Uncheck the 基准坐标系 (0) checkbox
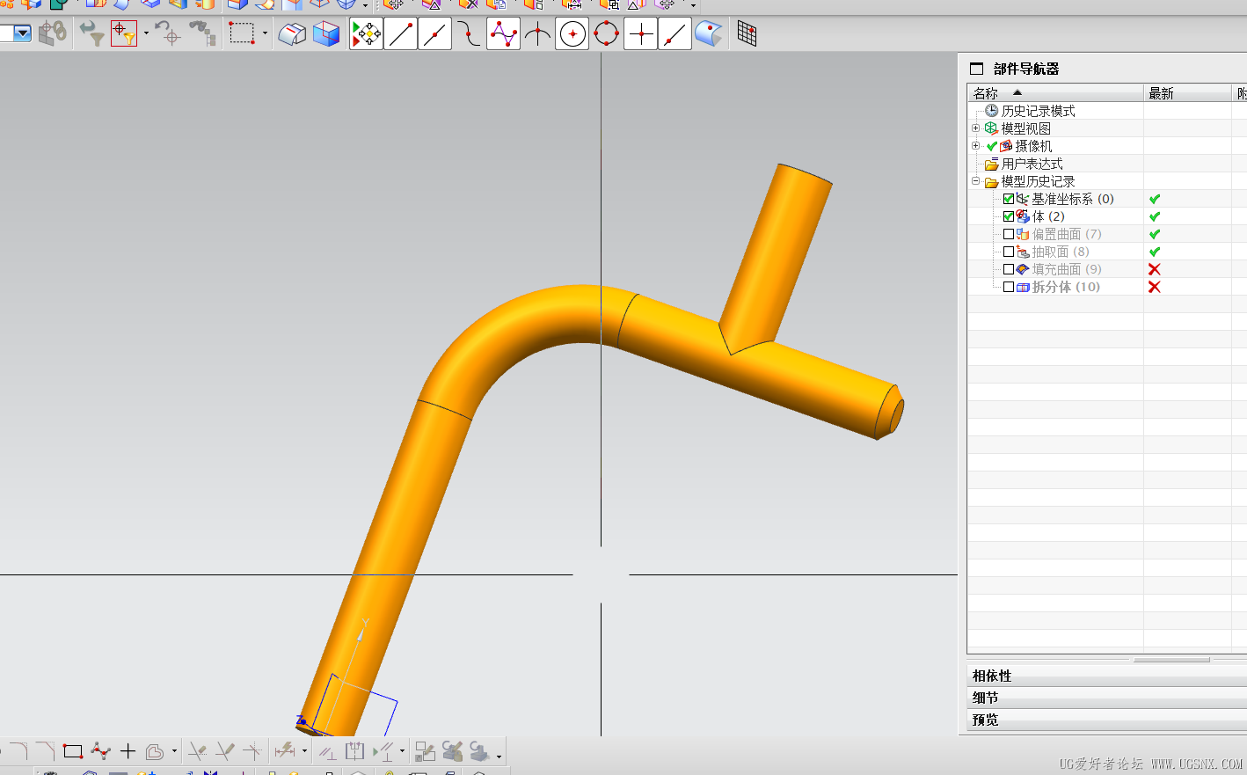This screenshot has width=1247, height=775. click(x=1009, y=199)
